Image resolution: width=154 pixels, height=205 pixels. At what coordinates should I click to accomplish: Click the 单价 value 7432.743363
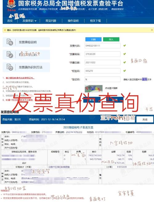tap(95, 155)
